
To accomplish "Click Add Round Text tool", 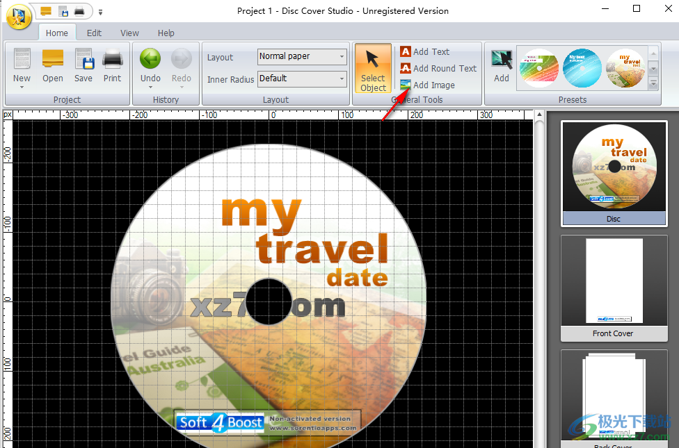I will pyautogui.click(x=438, y=68).
